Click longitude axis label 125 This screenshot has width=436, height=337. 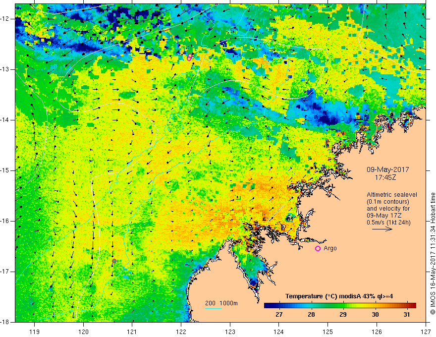[x=328, y=332]
